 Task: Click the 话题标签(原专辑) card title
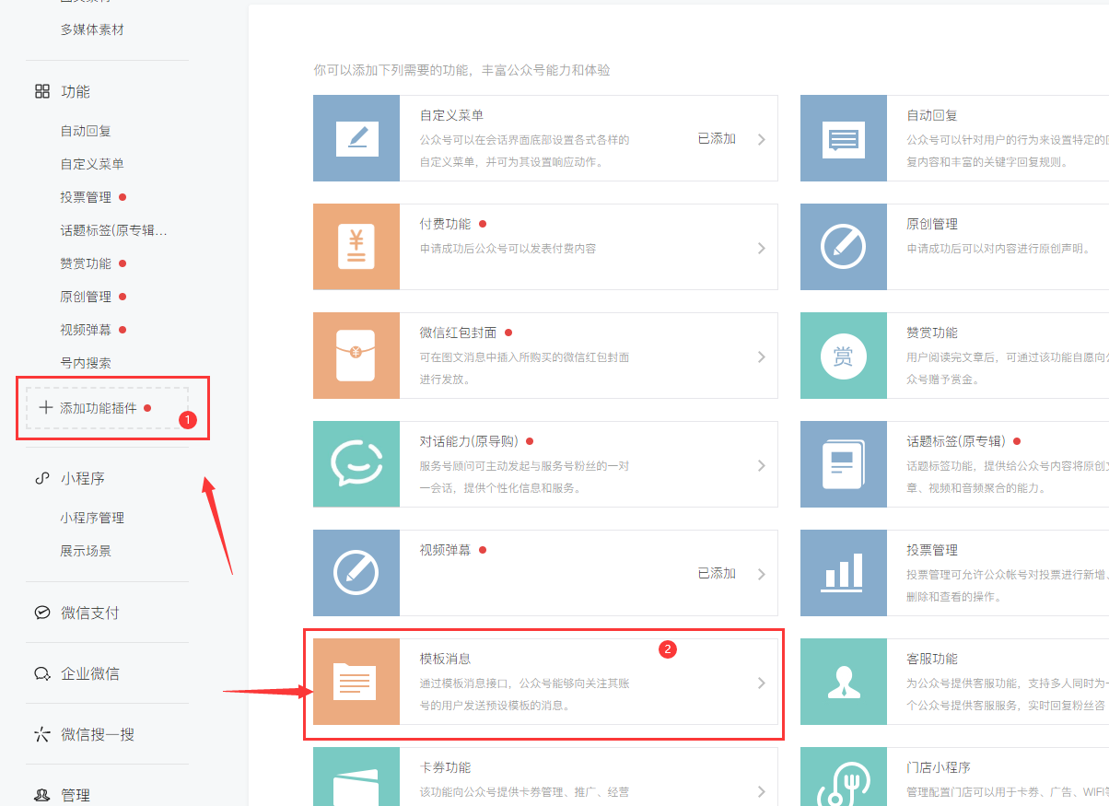[957, 441]
